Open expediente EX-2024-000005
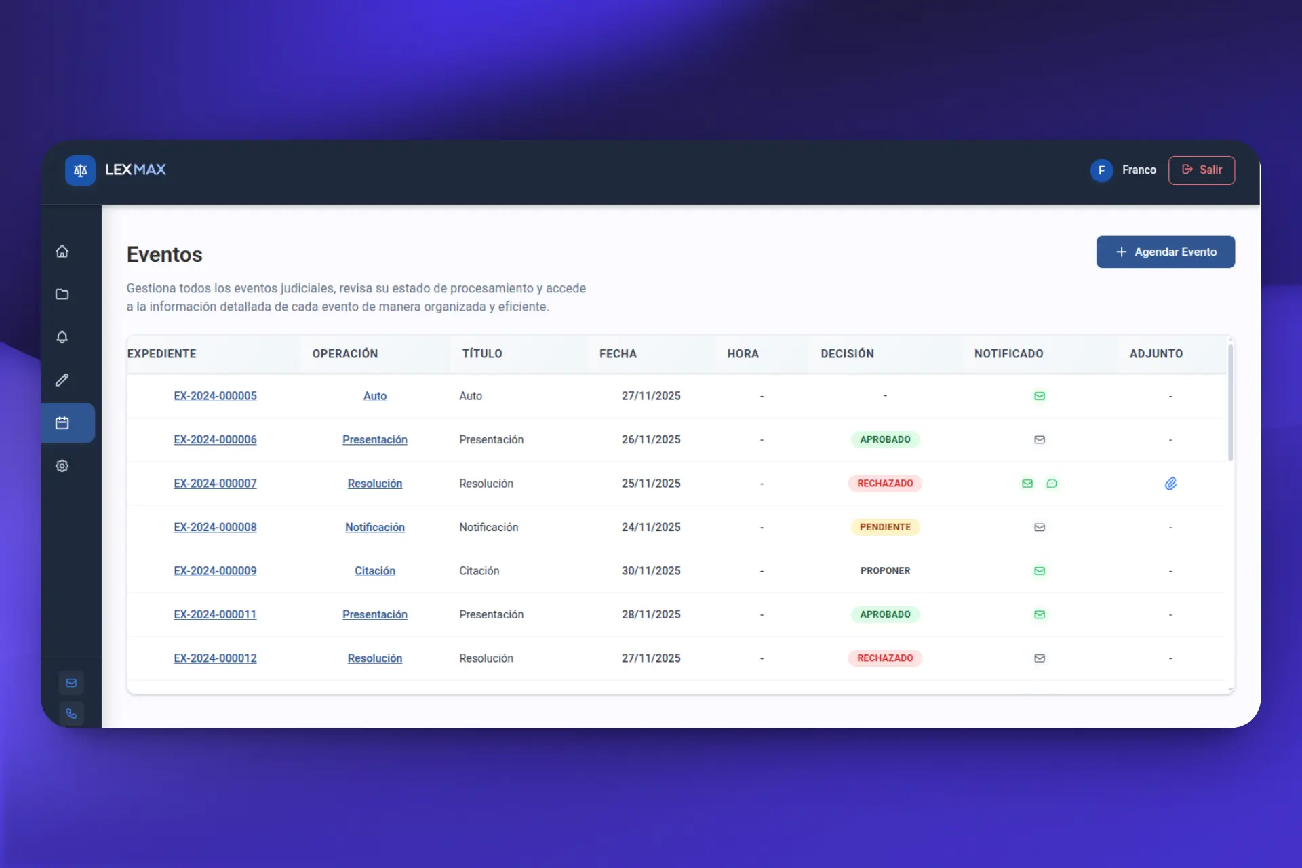Image resolution: width=1302 pixels, height=868 pixels. [215, 396]
